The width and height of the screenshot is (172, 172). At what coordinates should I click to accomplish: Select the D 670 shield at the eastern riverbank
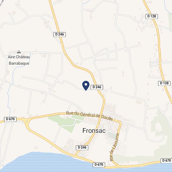pos(166,161)
